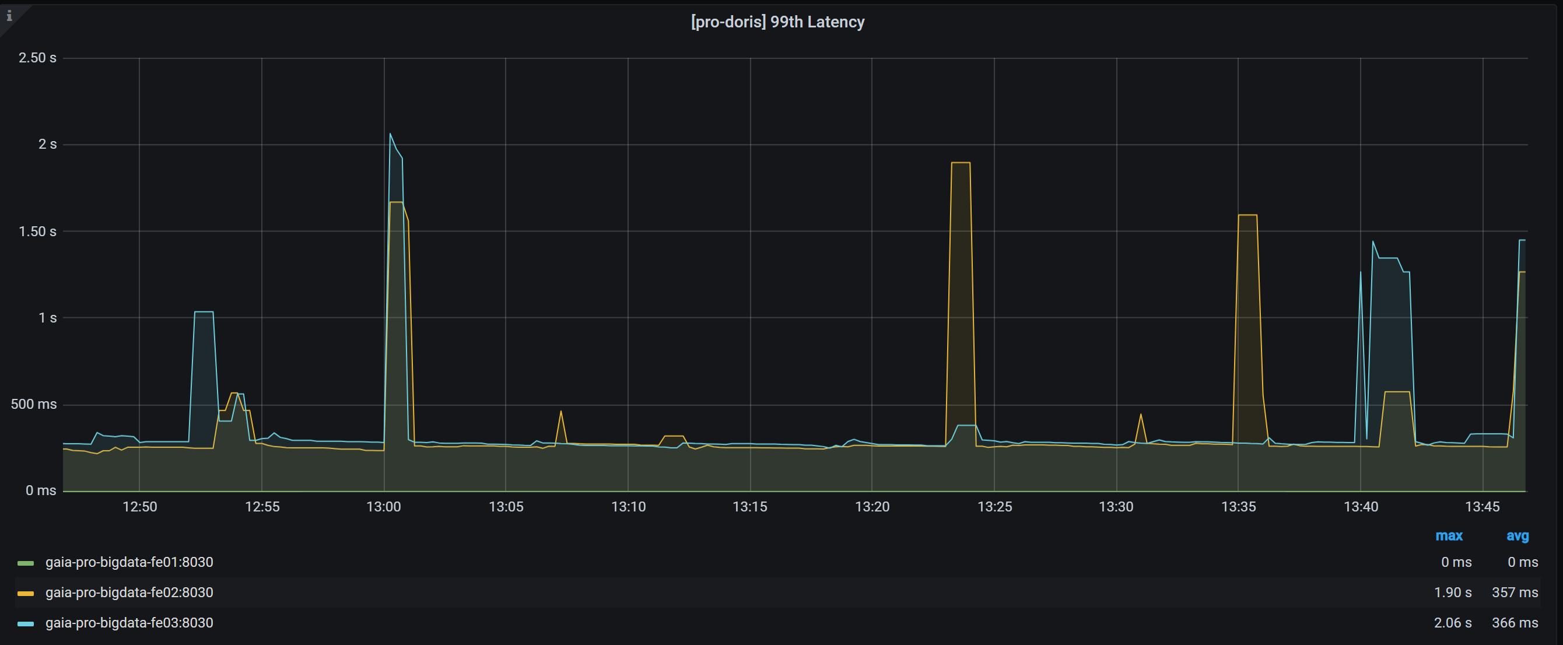The image size is (1563, 645).
Task: Click the cyan 1 s plateau after 12:50
Action: (204, 312)
